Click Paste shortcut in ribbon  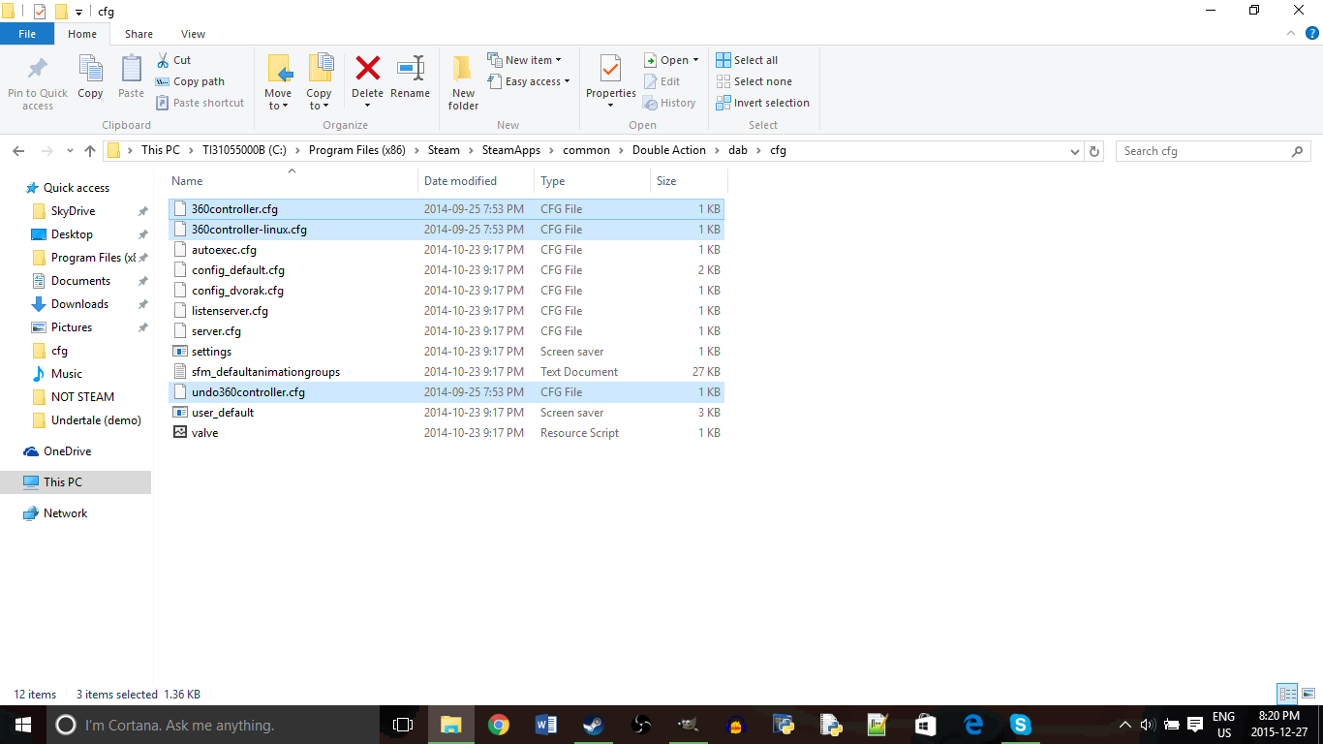click(x=200, y=103)
